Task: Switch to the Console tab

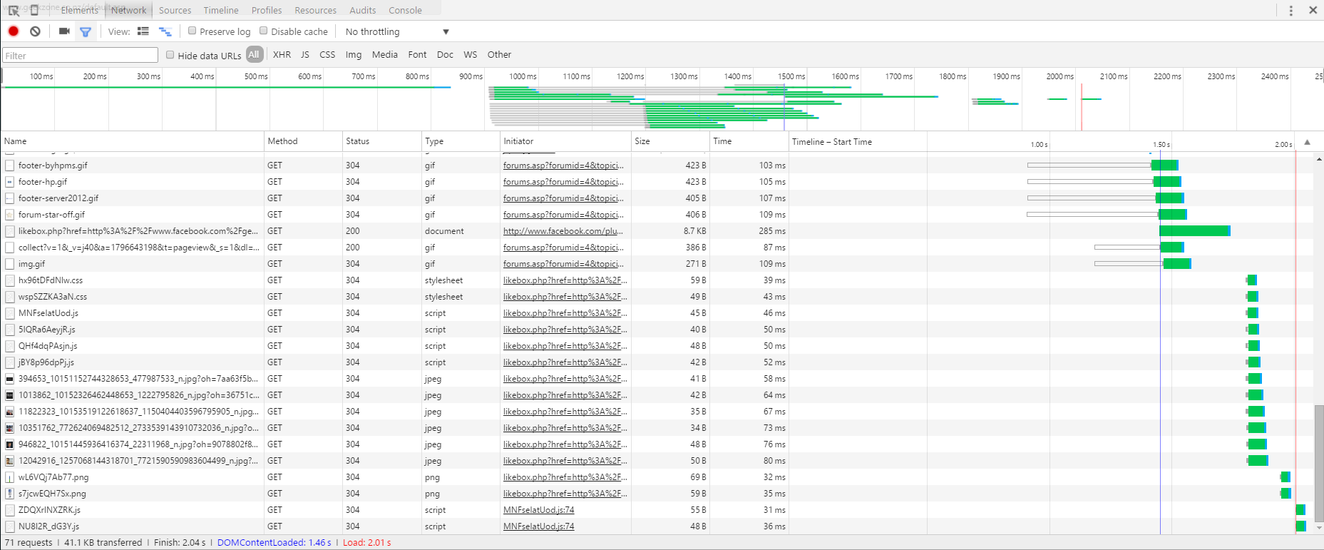Action: 405,11
